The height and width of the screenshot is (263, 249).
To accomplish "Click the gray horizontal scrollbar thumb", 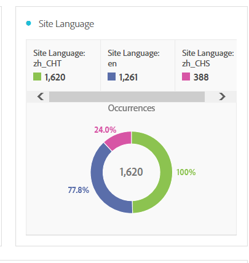I will (127, 96).
